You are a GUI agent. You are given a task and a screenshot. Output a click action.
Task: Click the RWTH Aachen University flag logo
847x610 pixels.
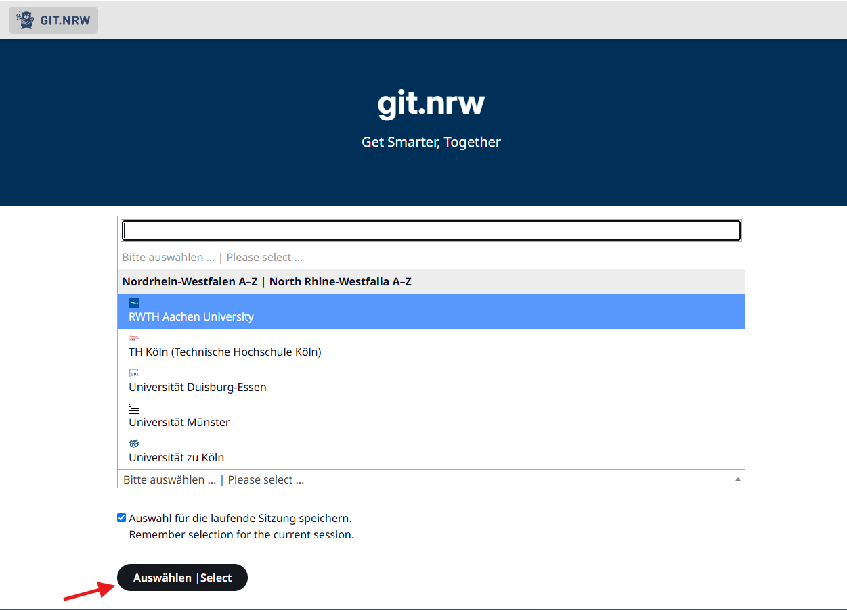[x=133, y=302]
